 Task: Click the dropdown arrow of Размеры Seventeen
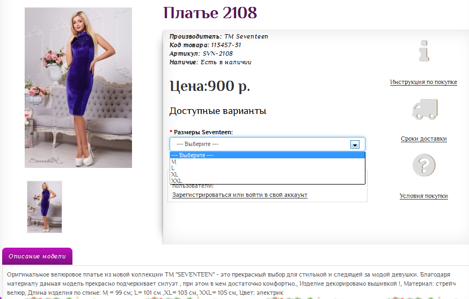pyautogui.click(x=355, y=144)
